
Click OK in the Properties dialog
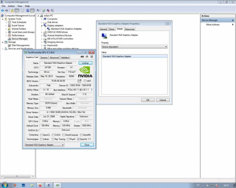click(148, 100)
